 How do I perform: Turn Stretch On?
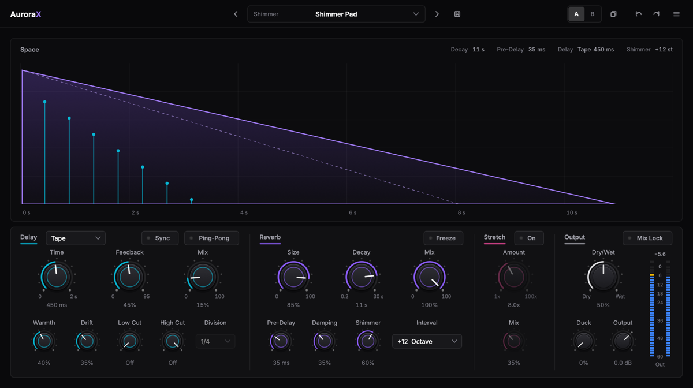(x=529, y=238)
